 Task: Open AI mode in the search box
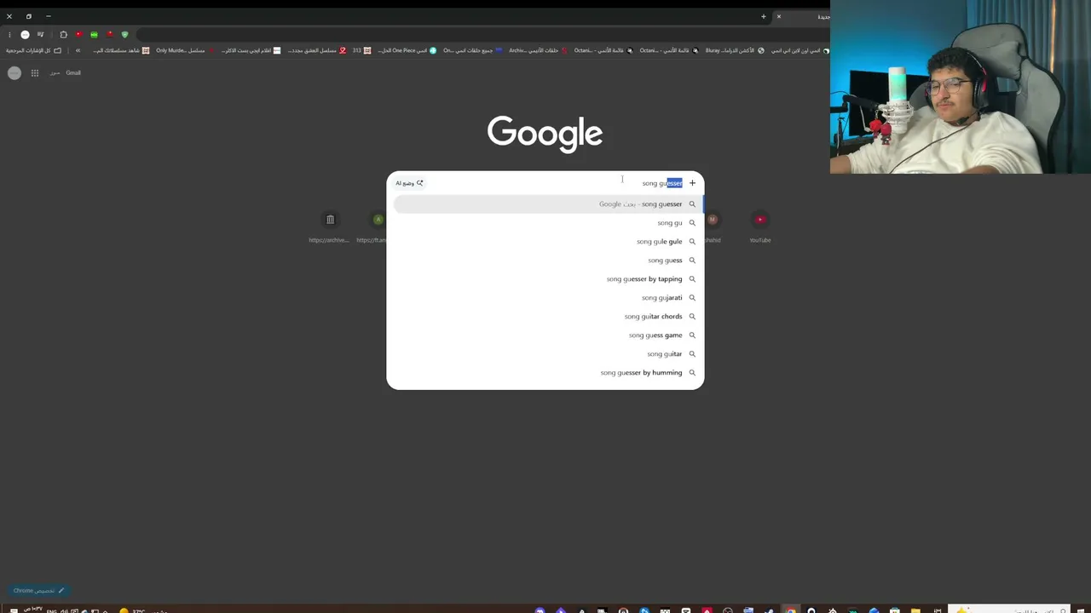(409, 183)
